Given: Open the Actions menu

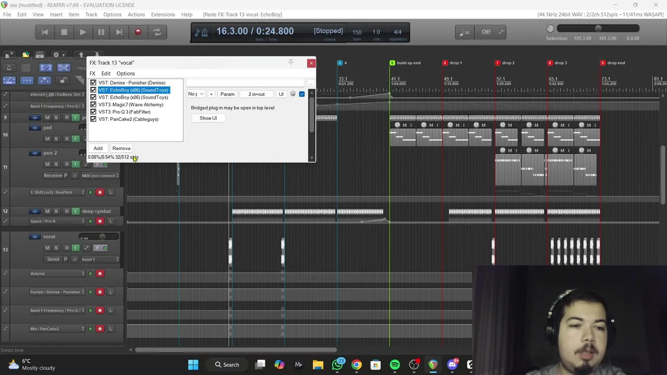Looking at the screenshot, I should (x=136, y=15).
